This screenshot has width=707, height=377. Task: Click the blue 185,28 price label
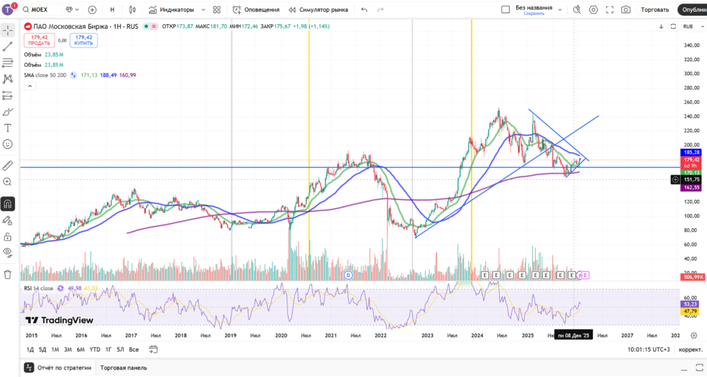point(691,152)
